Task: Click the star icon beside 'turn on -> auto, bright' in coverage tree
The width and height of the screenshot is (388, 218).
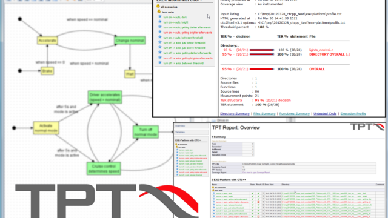Action: (x=160, y=22)
